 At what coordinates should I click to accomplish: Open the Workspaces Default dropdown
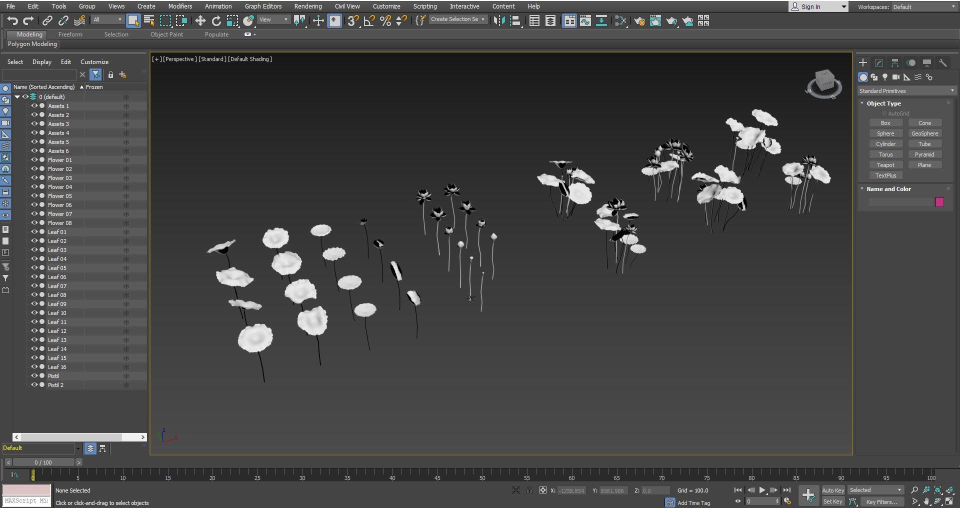pyautogui.click(x=923, y=7)
